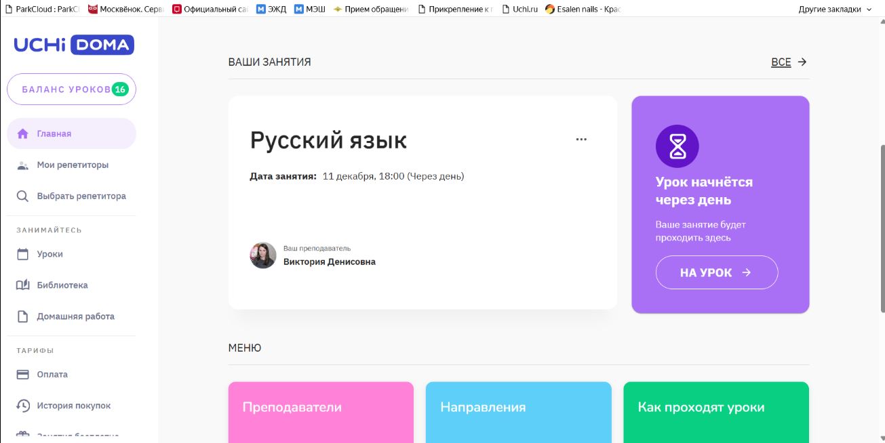This screenshot has height=443, width=885.
Task: Click the document icon for Домашняя работа
Action: click(23, 316)
